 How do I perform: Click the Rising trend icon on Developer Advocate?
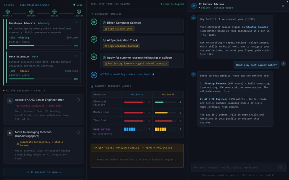[19, 37]
